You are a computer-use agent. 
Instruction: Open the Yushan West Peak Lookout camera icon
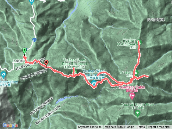coord(94,83)
